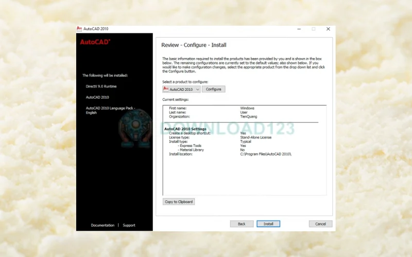Click the Review - Configure - Install heading
The image size is (412, 257).
[194, 45]
